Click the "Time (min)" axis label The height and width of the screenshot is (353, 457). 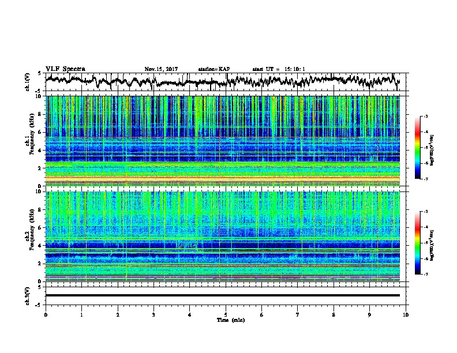tap(231, 320)
